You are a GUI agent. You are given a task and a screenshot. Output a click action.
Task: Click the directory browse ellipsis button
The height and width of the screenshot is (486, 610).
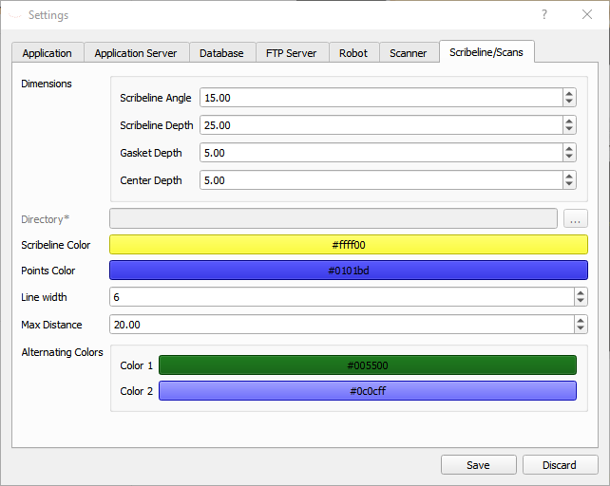(576, 219)
